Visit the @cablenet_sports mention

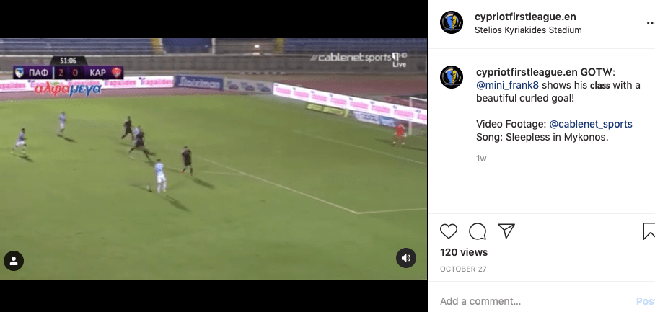pyautogui.click(x=591, y=124)
